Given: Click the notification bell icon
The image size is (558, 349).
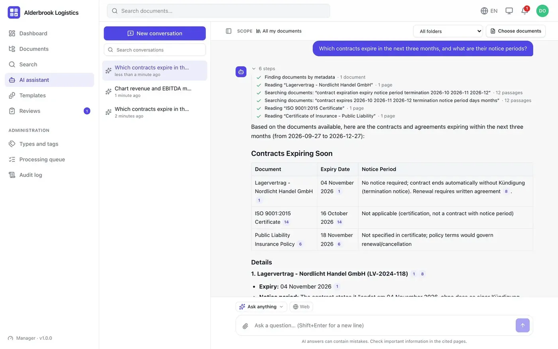Looking at the screenshot, I should click(525, 11).
